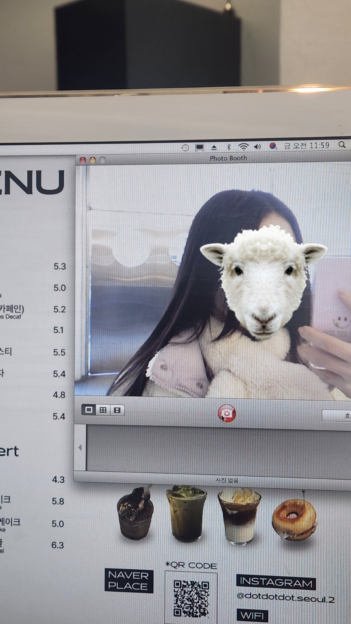The width and height of the screenshot is (351, 624).
Task: Click the '사진 없음' status text
Action: 227,480
